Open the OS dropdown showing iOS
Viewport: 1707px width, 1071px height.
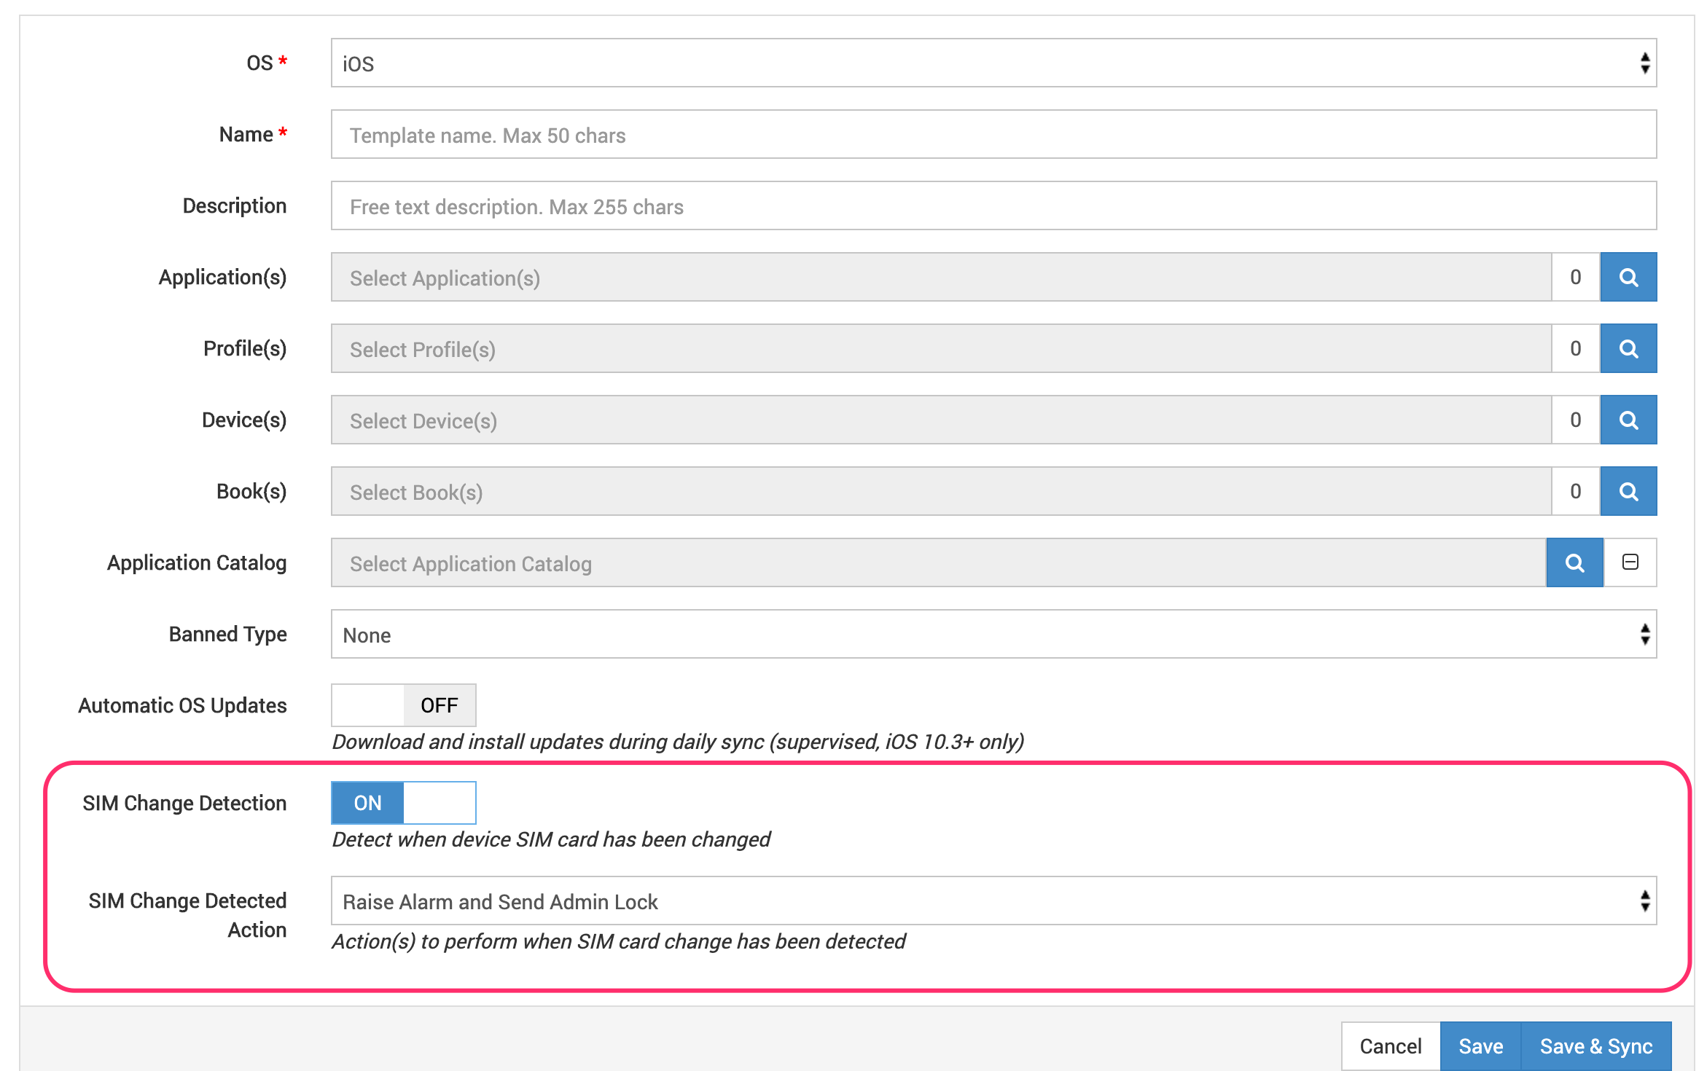point(993,63)
